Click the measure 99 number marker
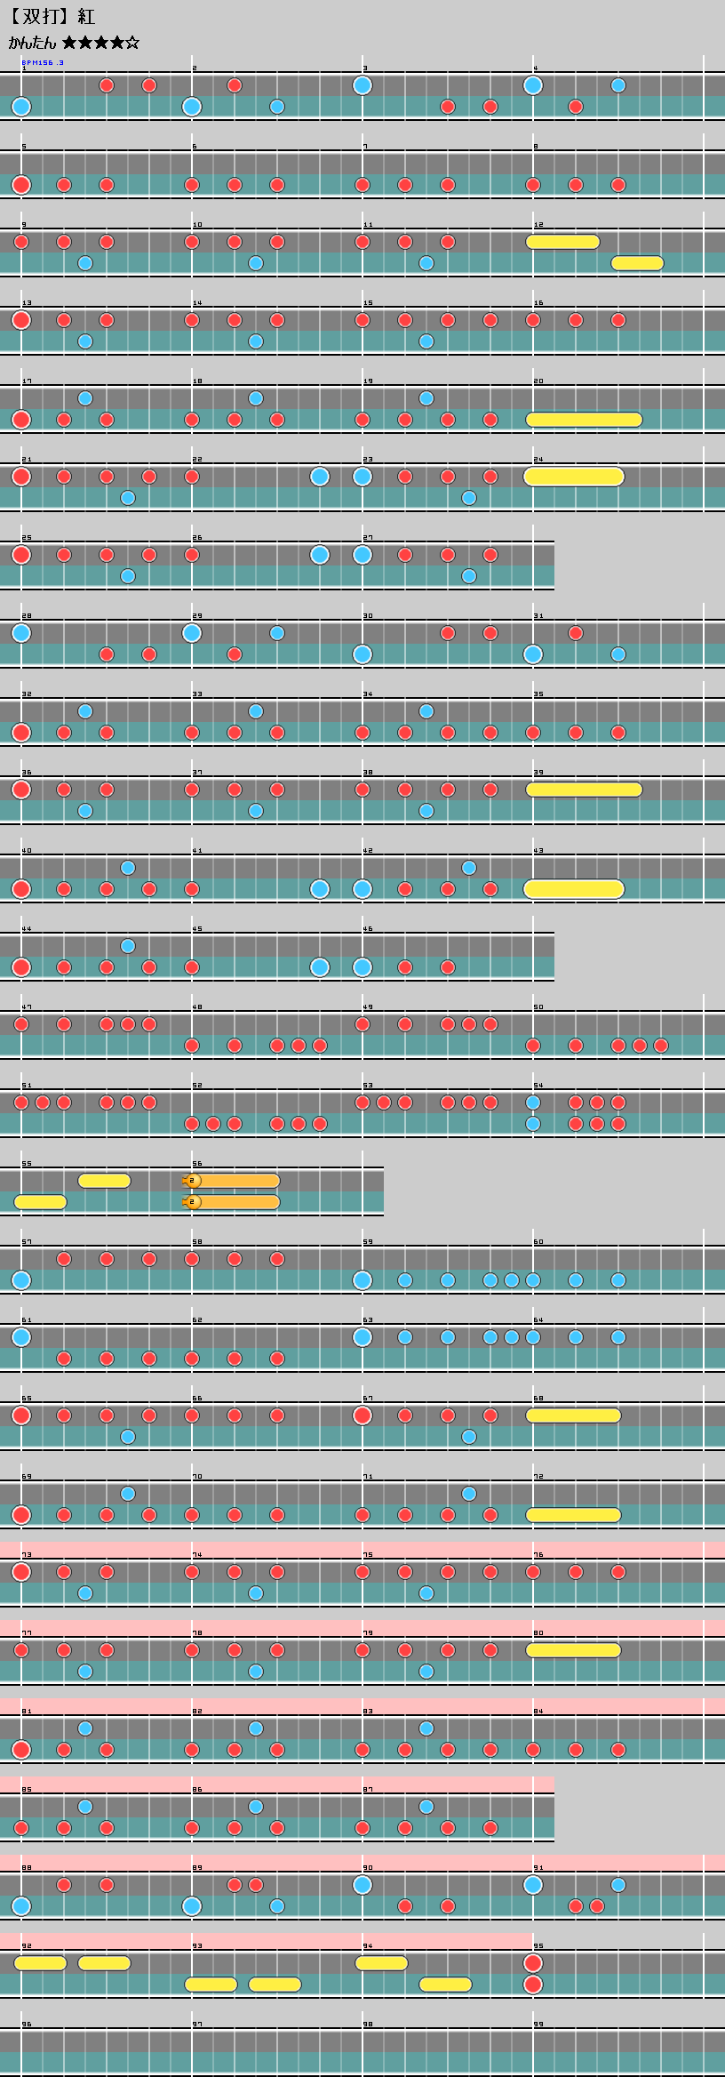 click(x=538, y=2025)
